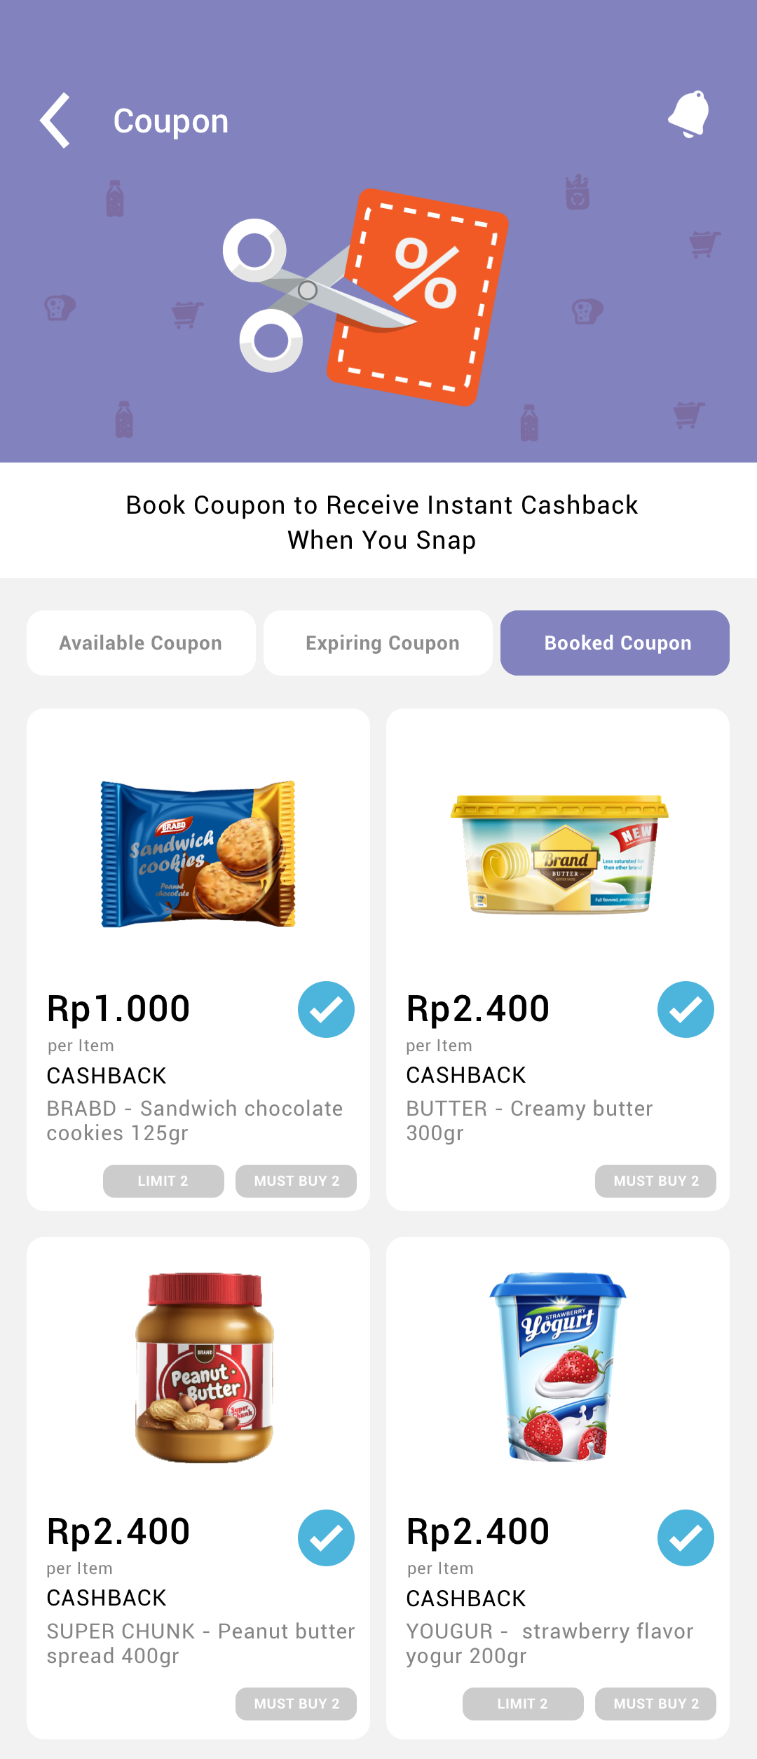
Task: Tap the Sandwich cookies product image
Action: (198, 854)
